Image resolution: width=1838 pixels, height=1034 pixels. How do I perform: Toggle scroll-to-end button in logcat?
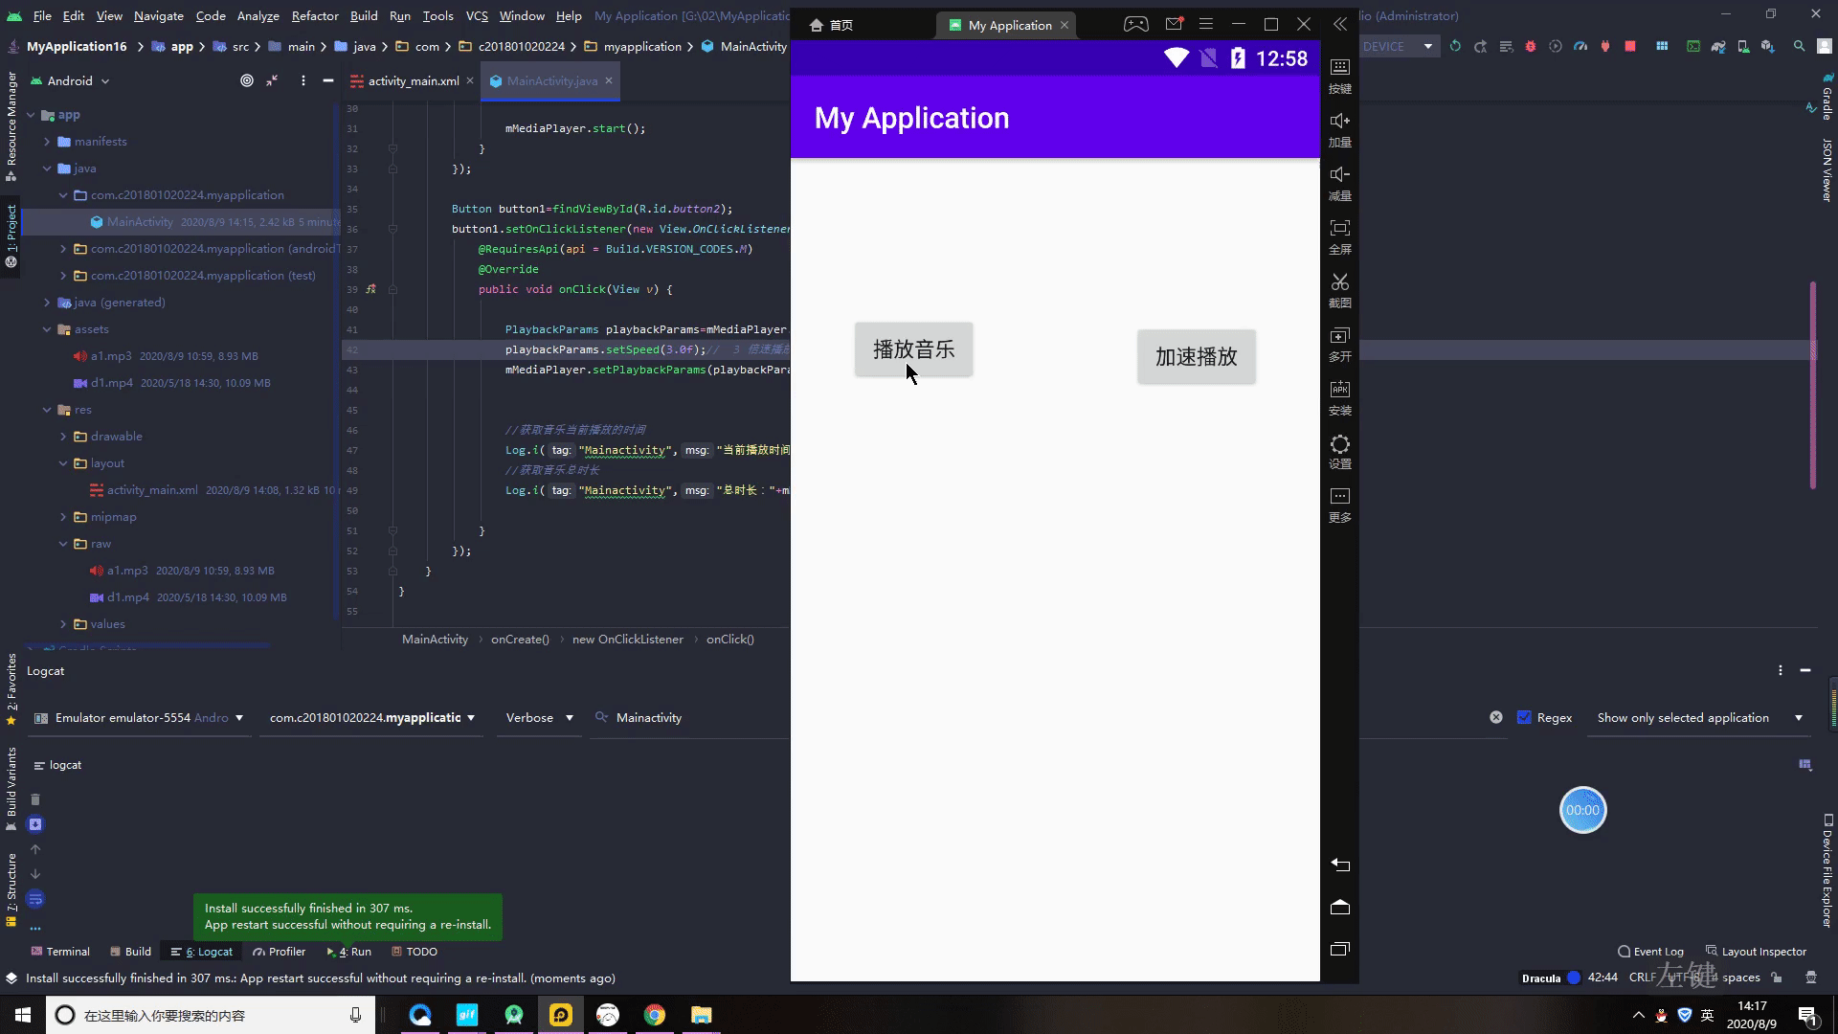pos(35,824)
